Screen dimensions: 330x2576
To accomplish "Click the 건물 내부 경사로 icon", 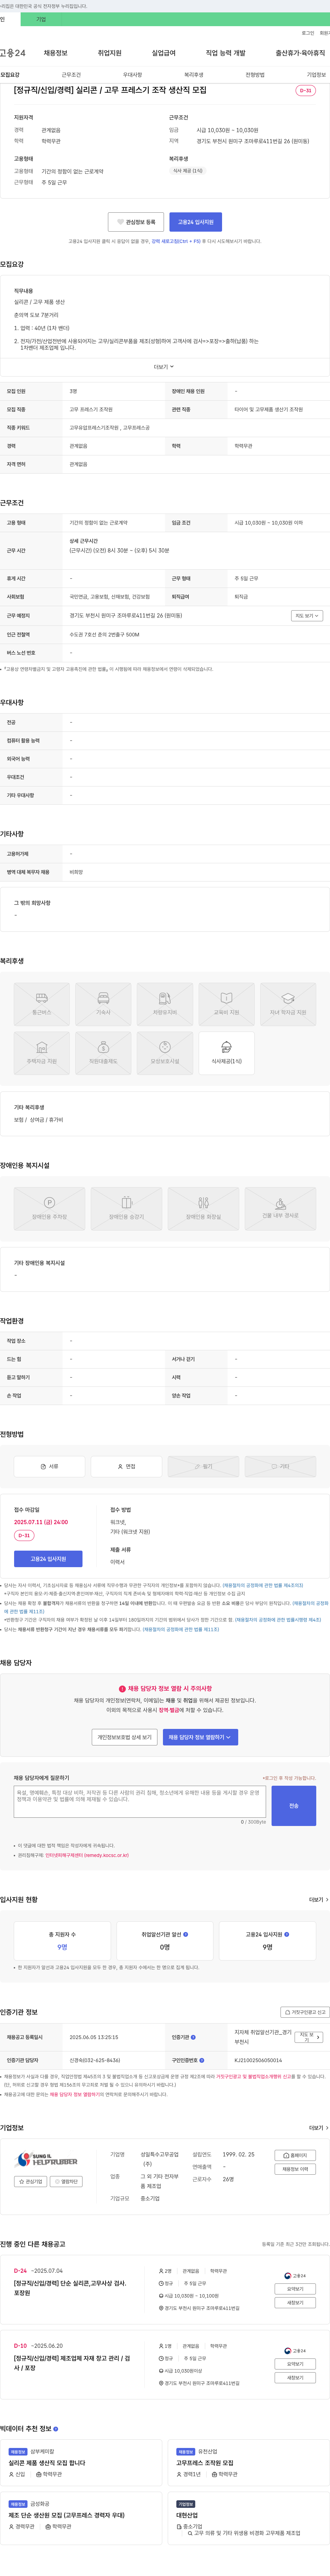I will [280, 1208].
